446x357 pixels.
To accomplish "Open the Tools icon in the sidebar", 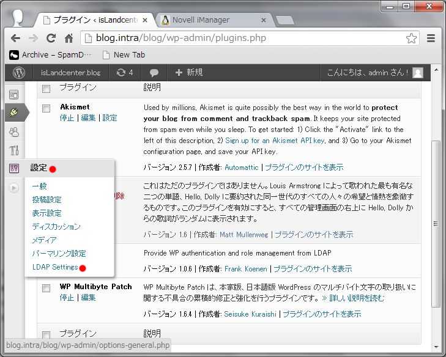I will 14,150.
